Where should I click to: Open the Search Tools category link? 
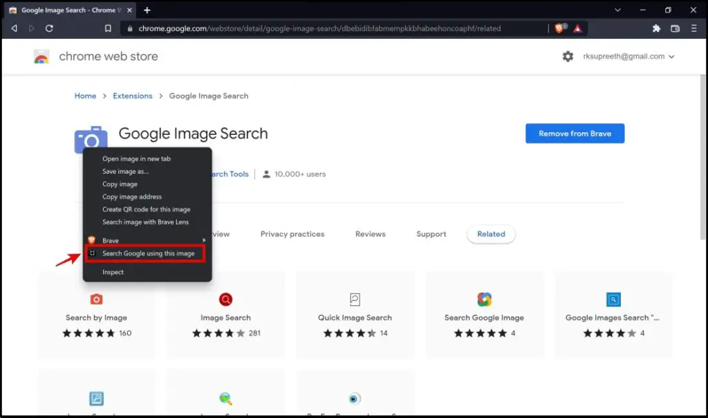tap(230, 174)
